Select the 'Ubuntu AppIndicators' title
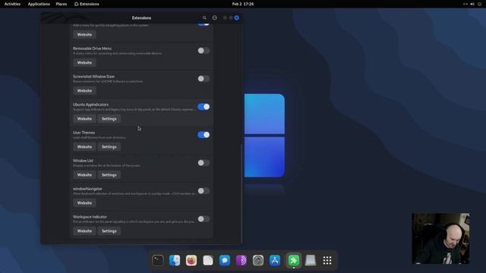This screenshot has width=486, height=273. click(91, 105)
